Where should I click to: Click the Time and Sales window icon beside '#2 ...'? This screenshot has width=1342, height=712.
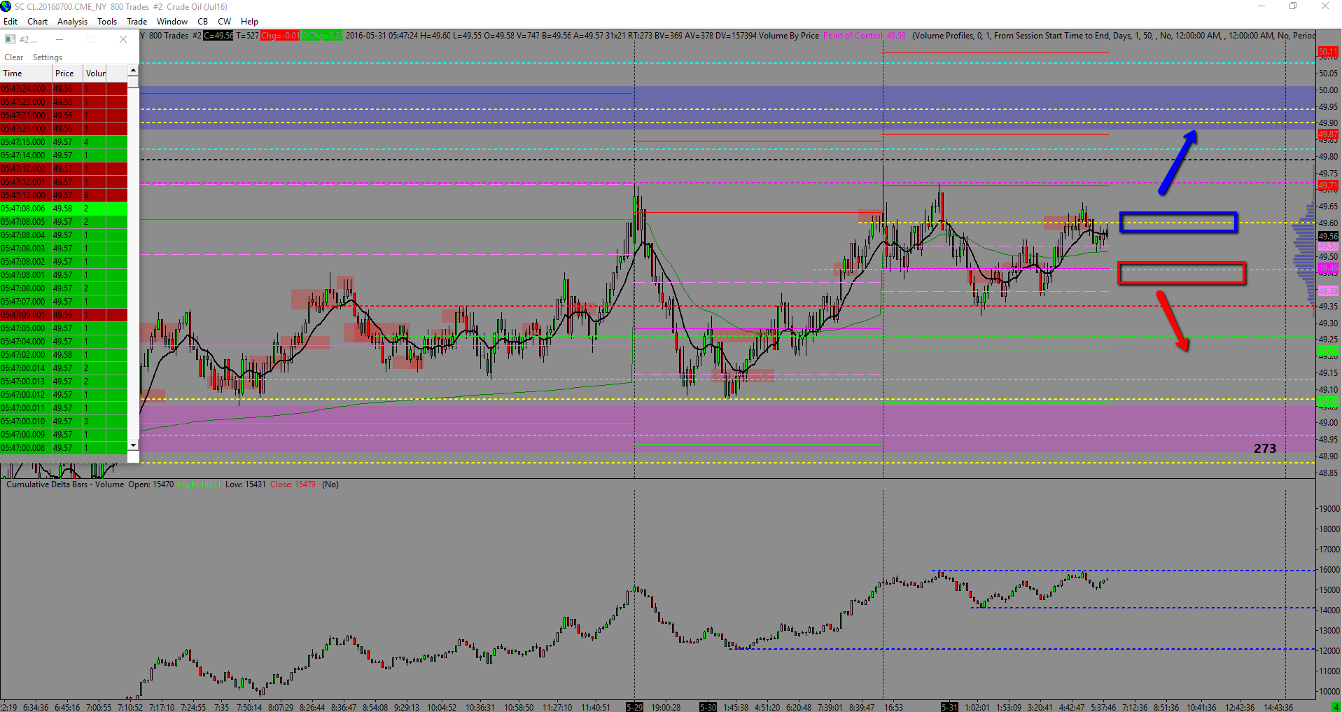(11, 39)
